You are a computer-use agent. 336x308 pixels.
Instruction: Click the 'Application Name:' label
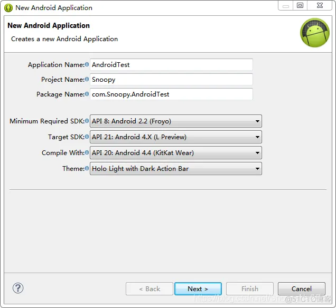[x=57, y=64]
